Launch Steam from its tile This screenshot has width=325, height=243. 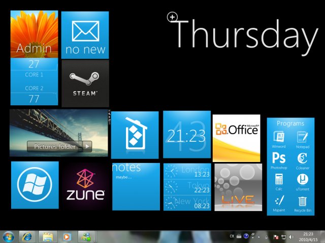(x=85, y=83)
